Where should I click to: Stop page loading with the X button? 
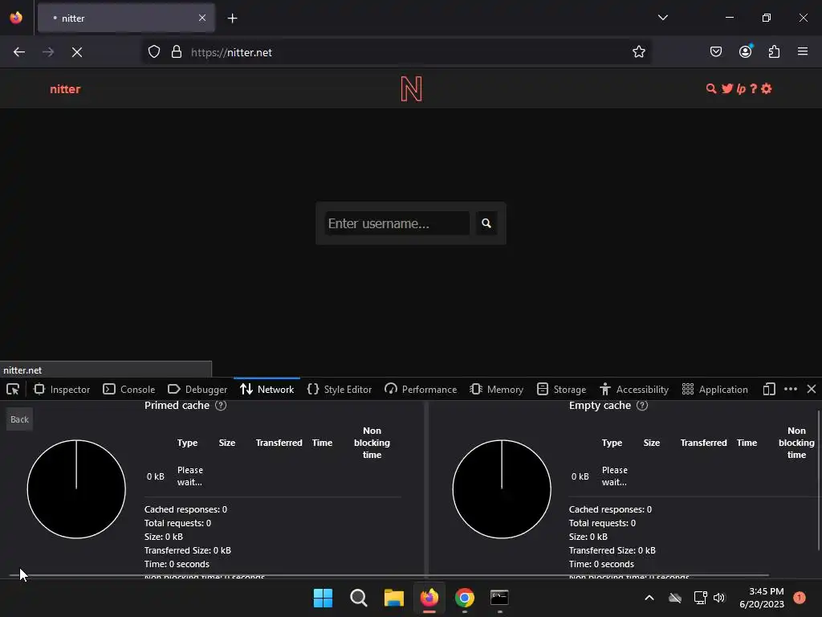click(x=76, y=52)
